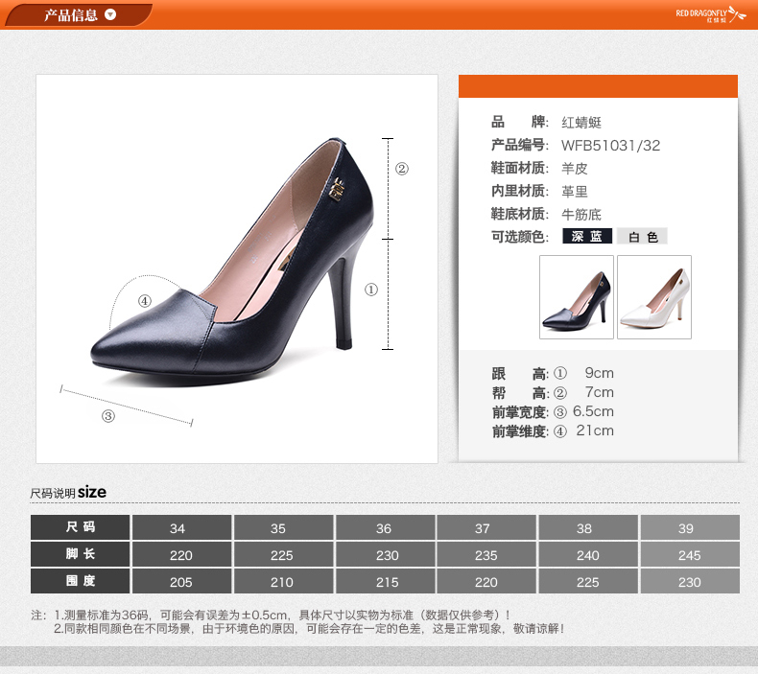Screen dimensions: 758x674
Task: Click the 围度 row header
Action: tap(81, 581)
